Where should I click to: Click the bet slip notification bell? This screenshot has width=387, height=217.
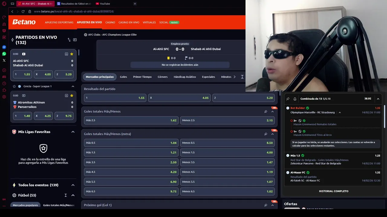pyautogui.click(x=295, y=99)
